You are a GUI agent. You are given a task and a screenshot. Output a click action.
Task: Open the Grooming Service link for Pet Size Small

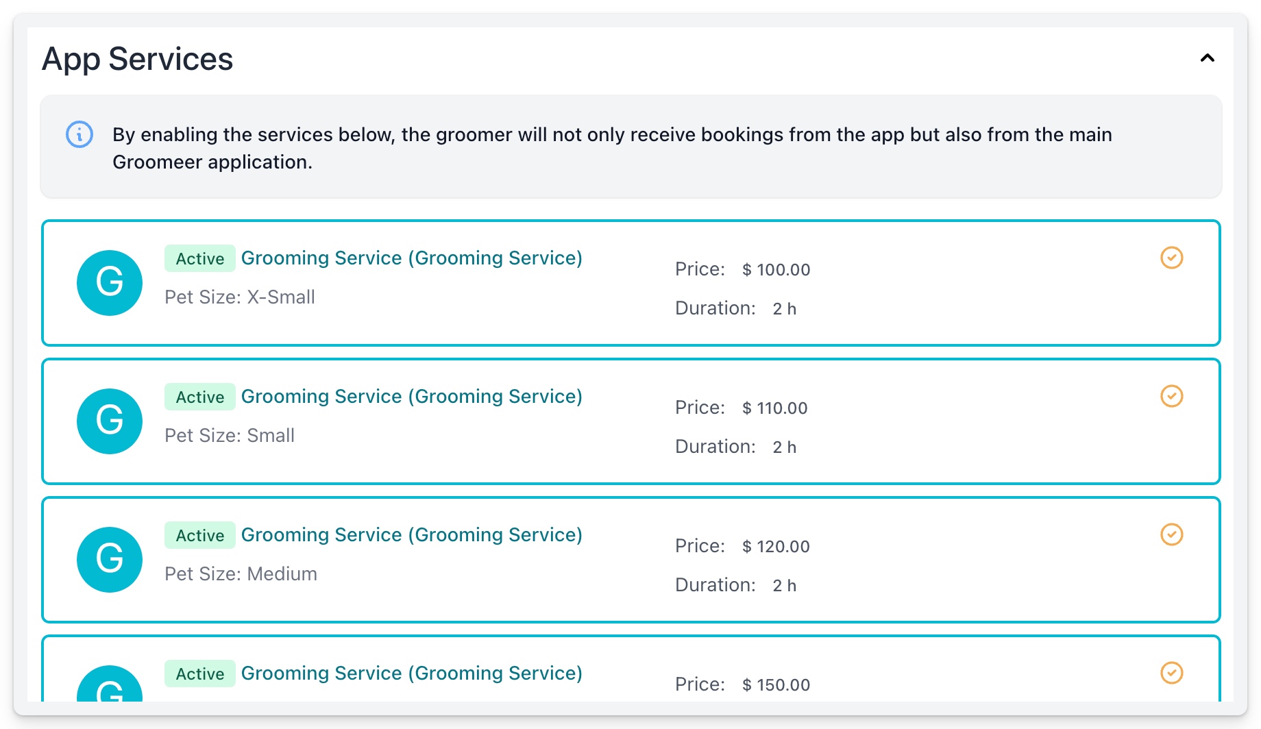coord(411,396)
